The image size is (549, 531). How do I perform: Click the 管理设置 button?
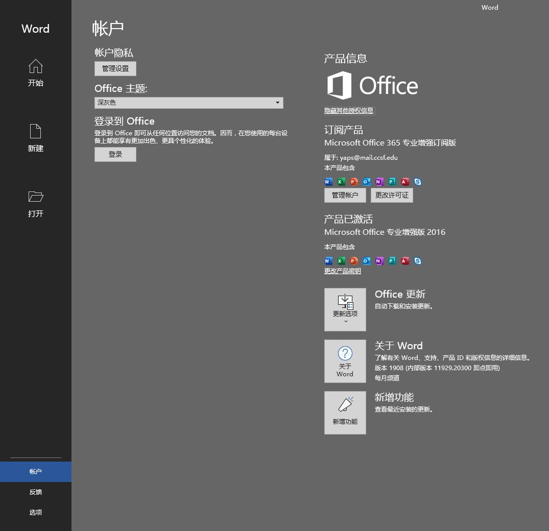tap(115, 68)
